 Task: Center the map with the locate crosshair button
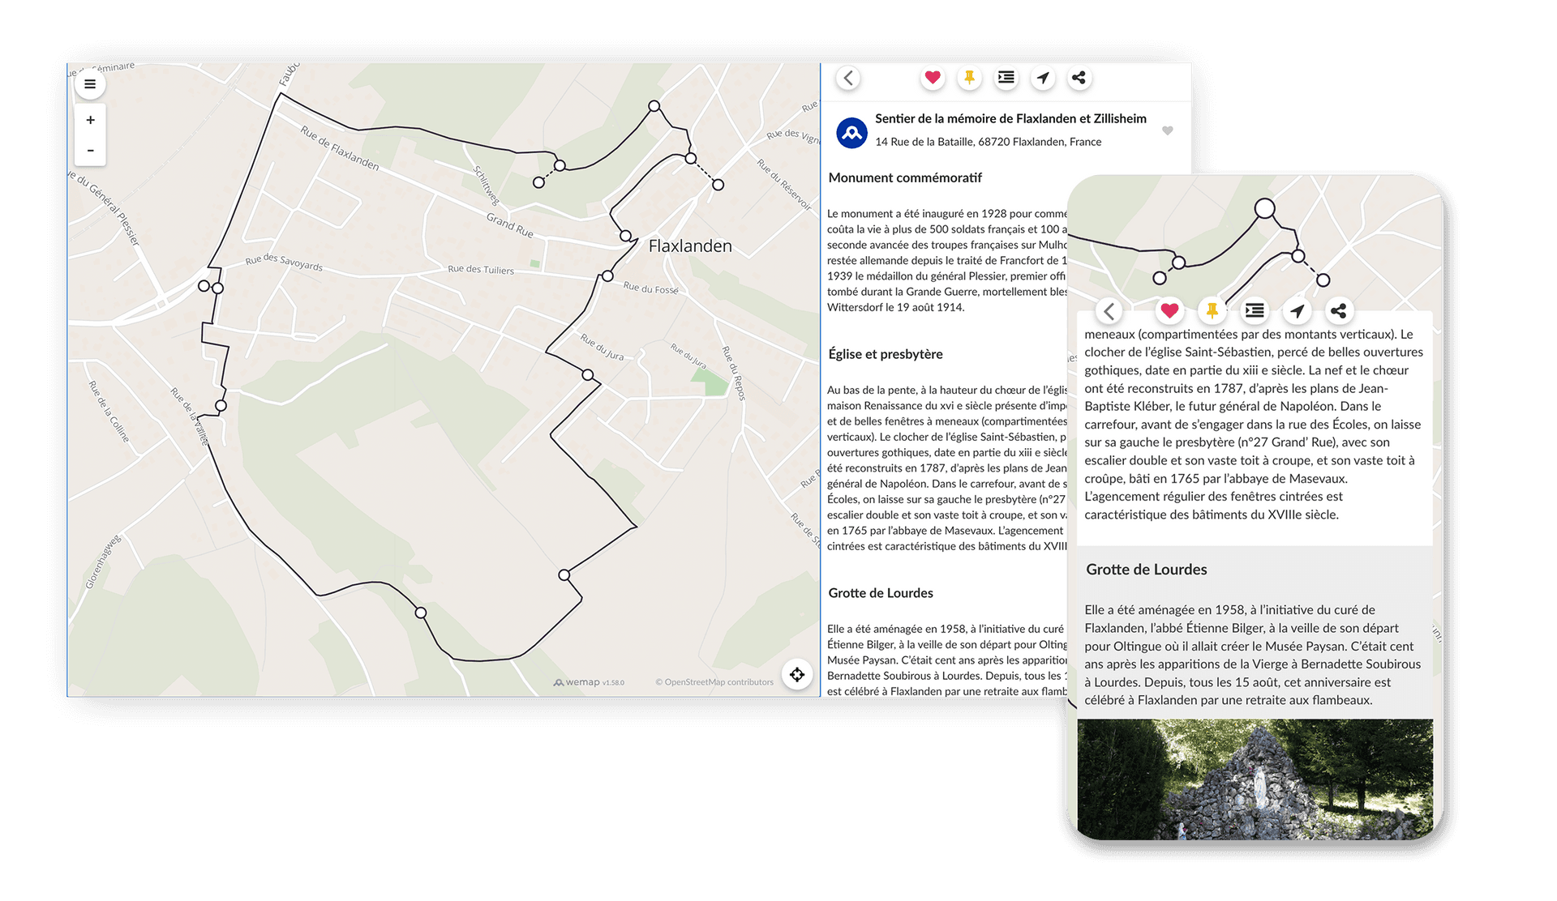(x=797, y=674)
